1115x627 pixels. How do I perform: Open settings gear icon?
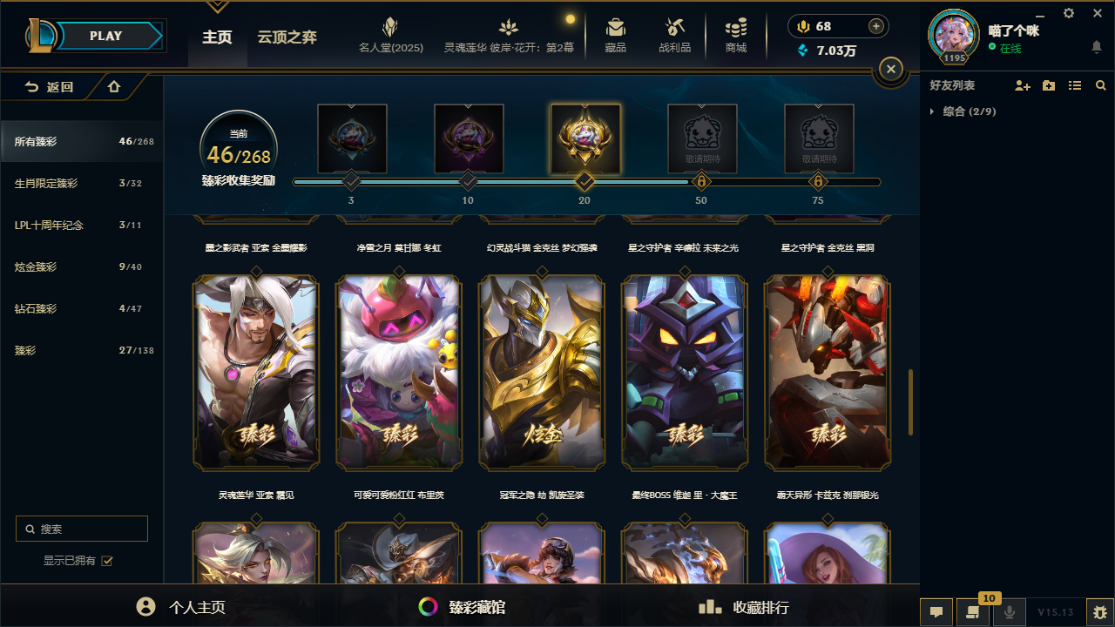pyautogui.click(x=1069, y=13)
